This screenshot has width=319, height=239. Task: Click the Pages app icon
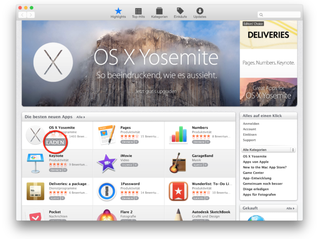coord(107,135)
